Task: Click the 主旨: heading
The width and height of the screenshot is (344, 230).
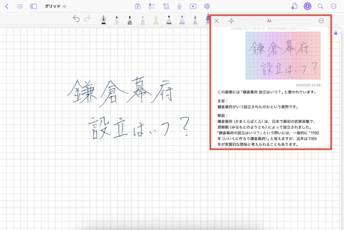Action: coord(223,101)
